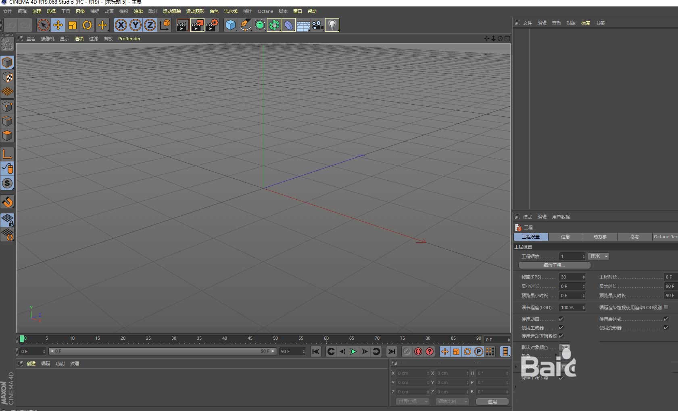
Task: Toggle the 使用表达式 checkbox
Action: point(666,319)
